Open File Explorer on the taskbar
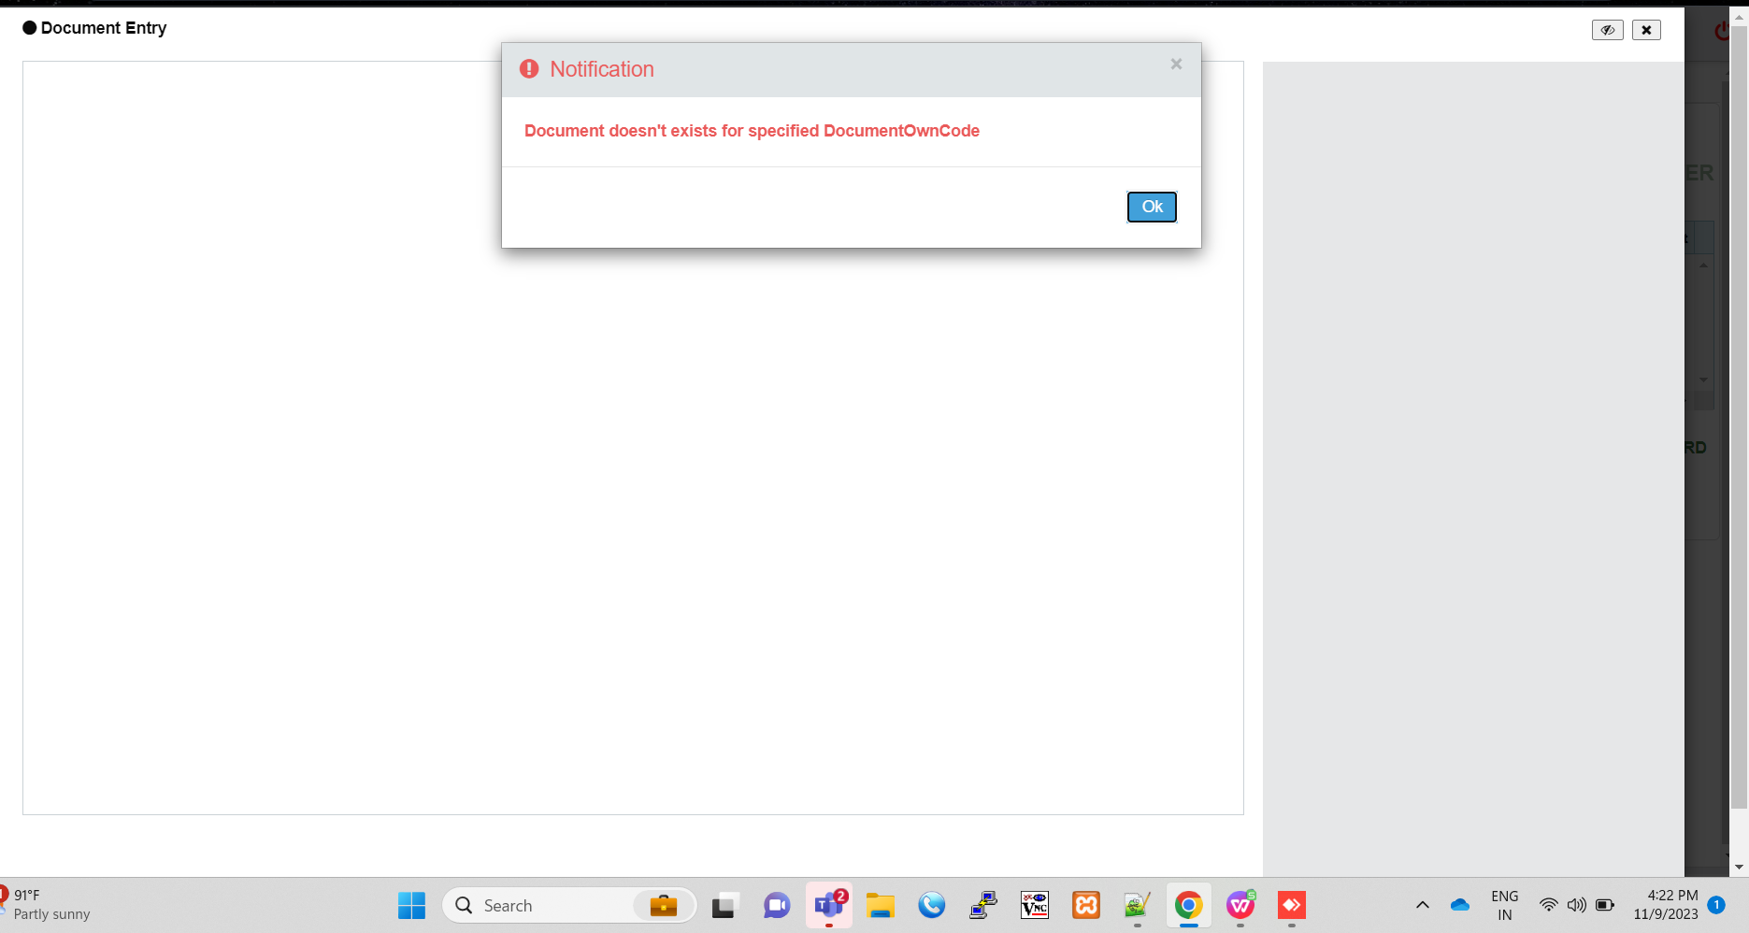1749x933 pixels. (881, 905)
